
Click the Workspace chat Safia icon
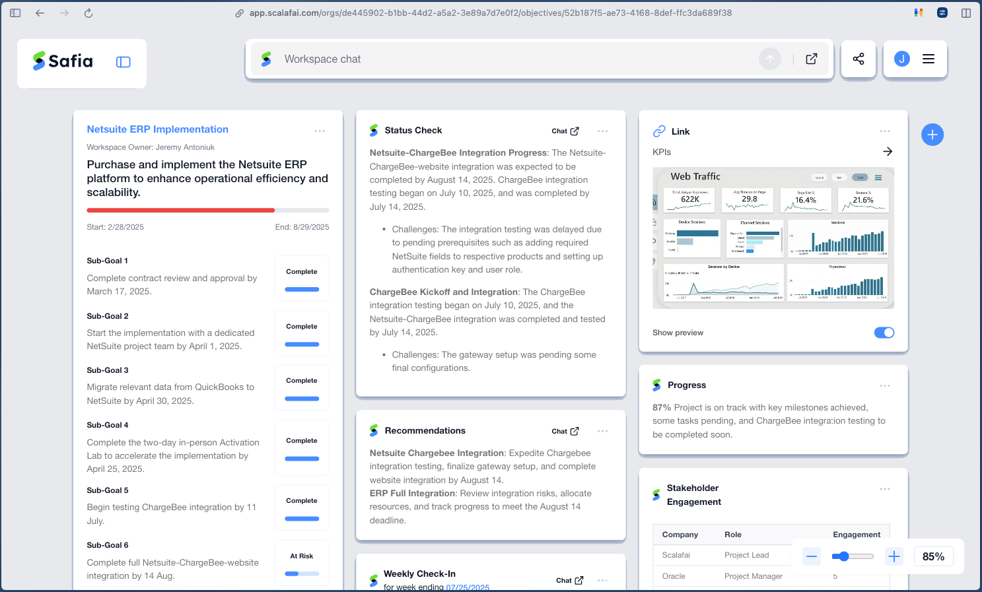(266, 59)
